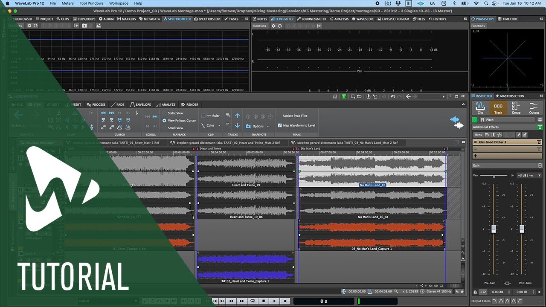Image resolution: width=546 pixels, height=307 pixels.
Task: Open the pan law +3 dB dropdown
Action: (x=529, y=175)
